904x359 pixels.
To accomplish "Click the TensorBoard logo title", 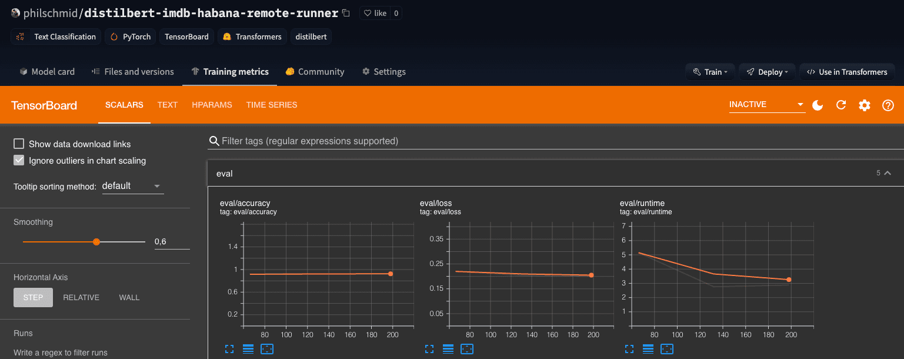I will point(44,105).
